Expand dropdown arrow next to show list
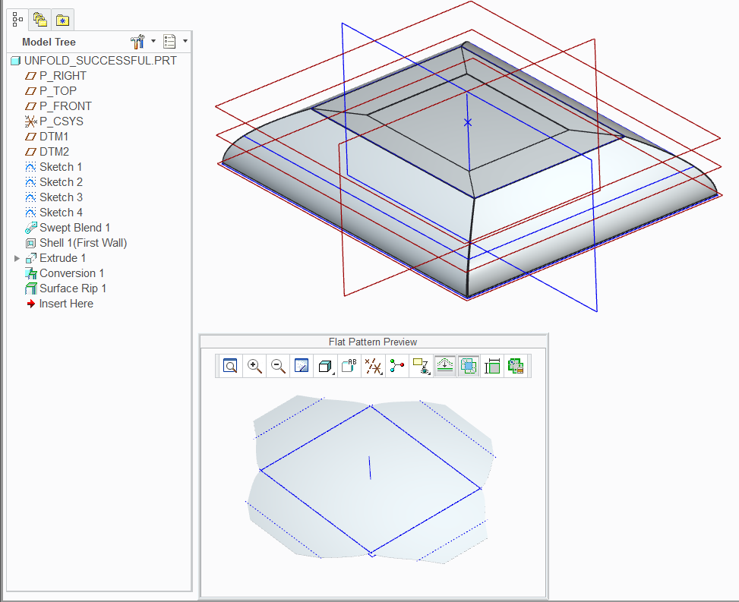Image resolution: width=739 pixels, height=602 pixels. pyautogui.click(x=185, y=41)
